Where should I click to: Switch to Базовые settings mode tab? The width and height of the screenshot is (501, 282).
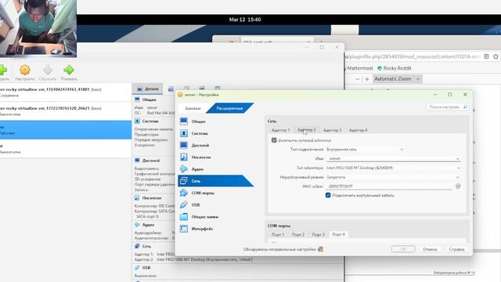point(193,108)
